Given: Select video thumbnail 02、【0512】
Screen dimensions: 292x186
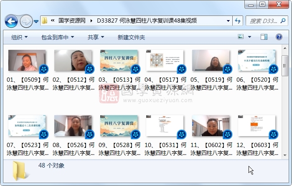Looking at the screenshot, I should point(74,61).
